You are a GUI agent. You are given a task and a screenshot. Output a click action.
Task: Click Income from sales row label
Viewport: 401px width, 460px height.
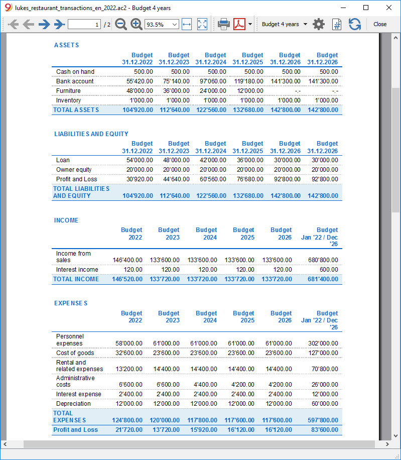click(x=73, y=257)
